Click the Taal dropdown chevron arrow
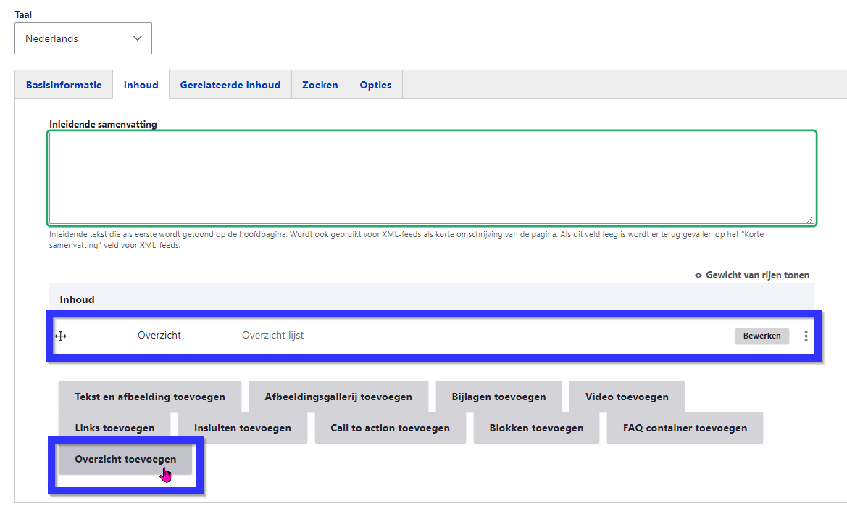 pos(138,38)
